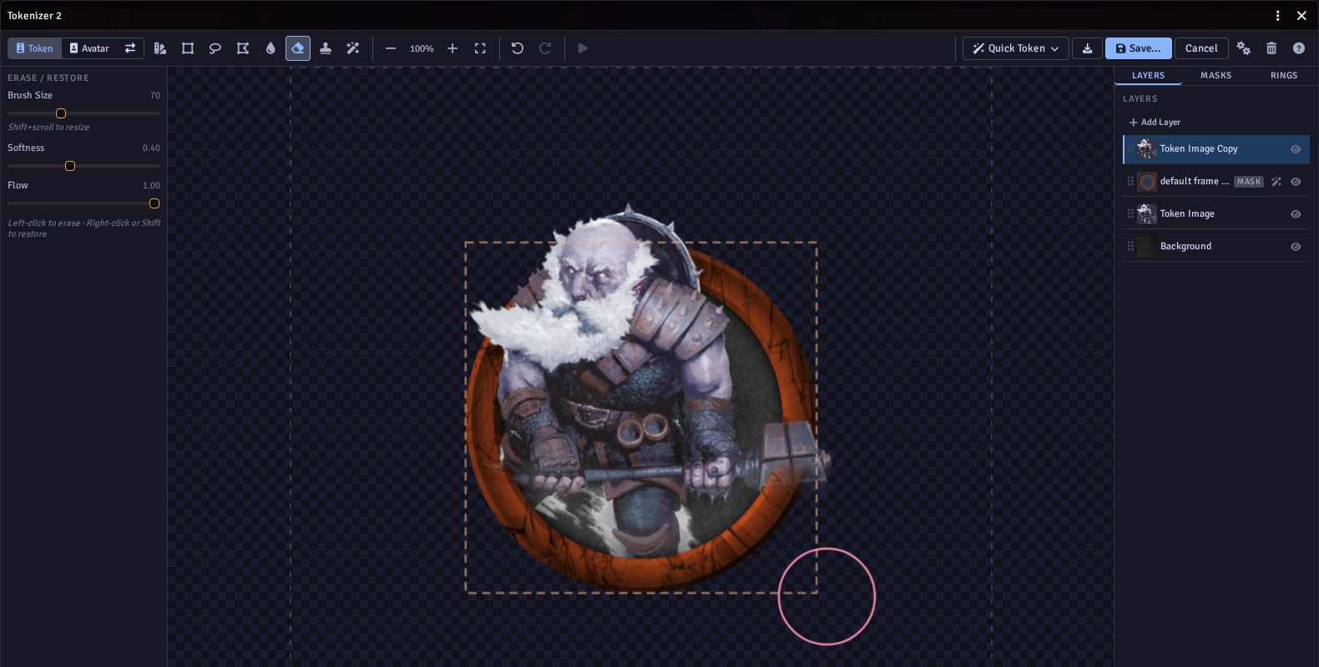Click the play arrow button
Viewport: 1319px width, 667px height.
click(583, 48)
